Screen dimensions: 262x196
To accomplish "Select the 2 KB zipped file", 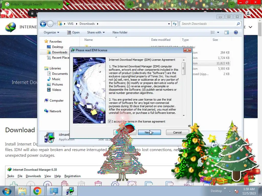I will [x=211, y=74].
